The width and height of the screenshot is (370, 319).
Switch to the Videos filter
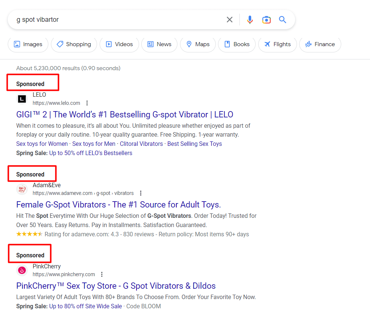pyautogui.click(x=120, y=44)
